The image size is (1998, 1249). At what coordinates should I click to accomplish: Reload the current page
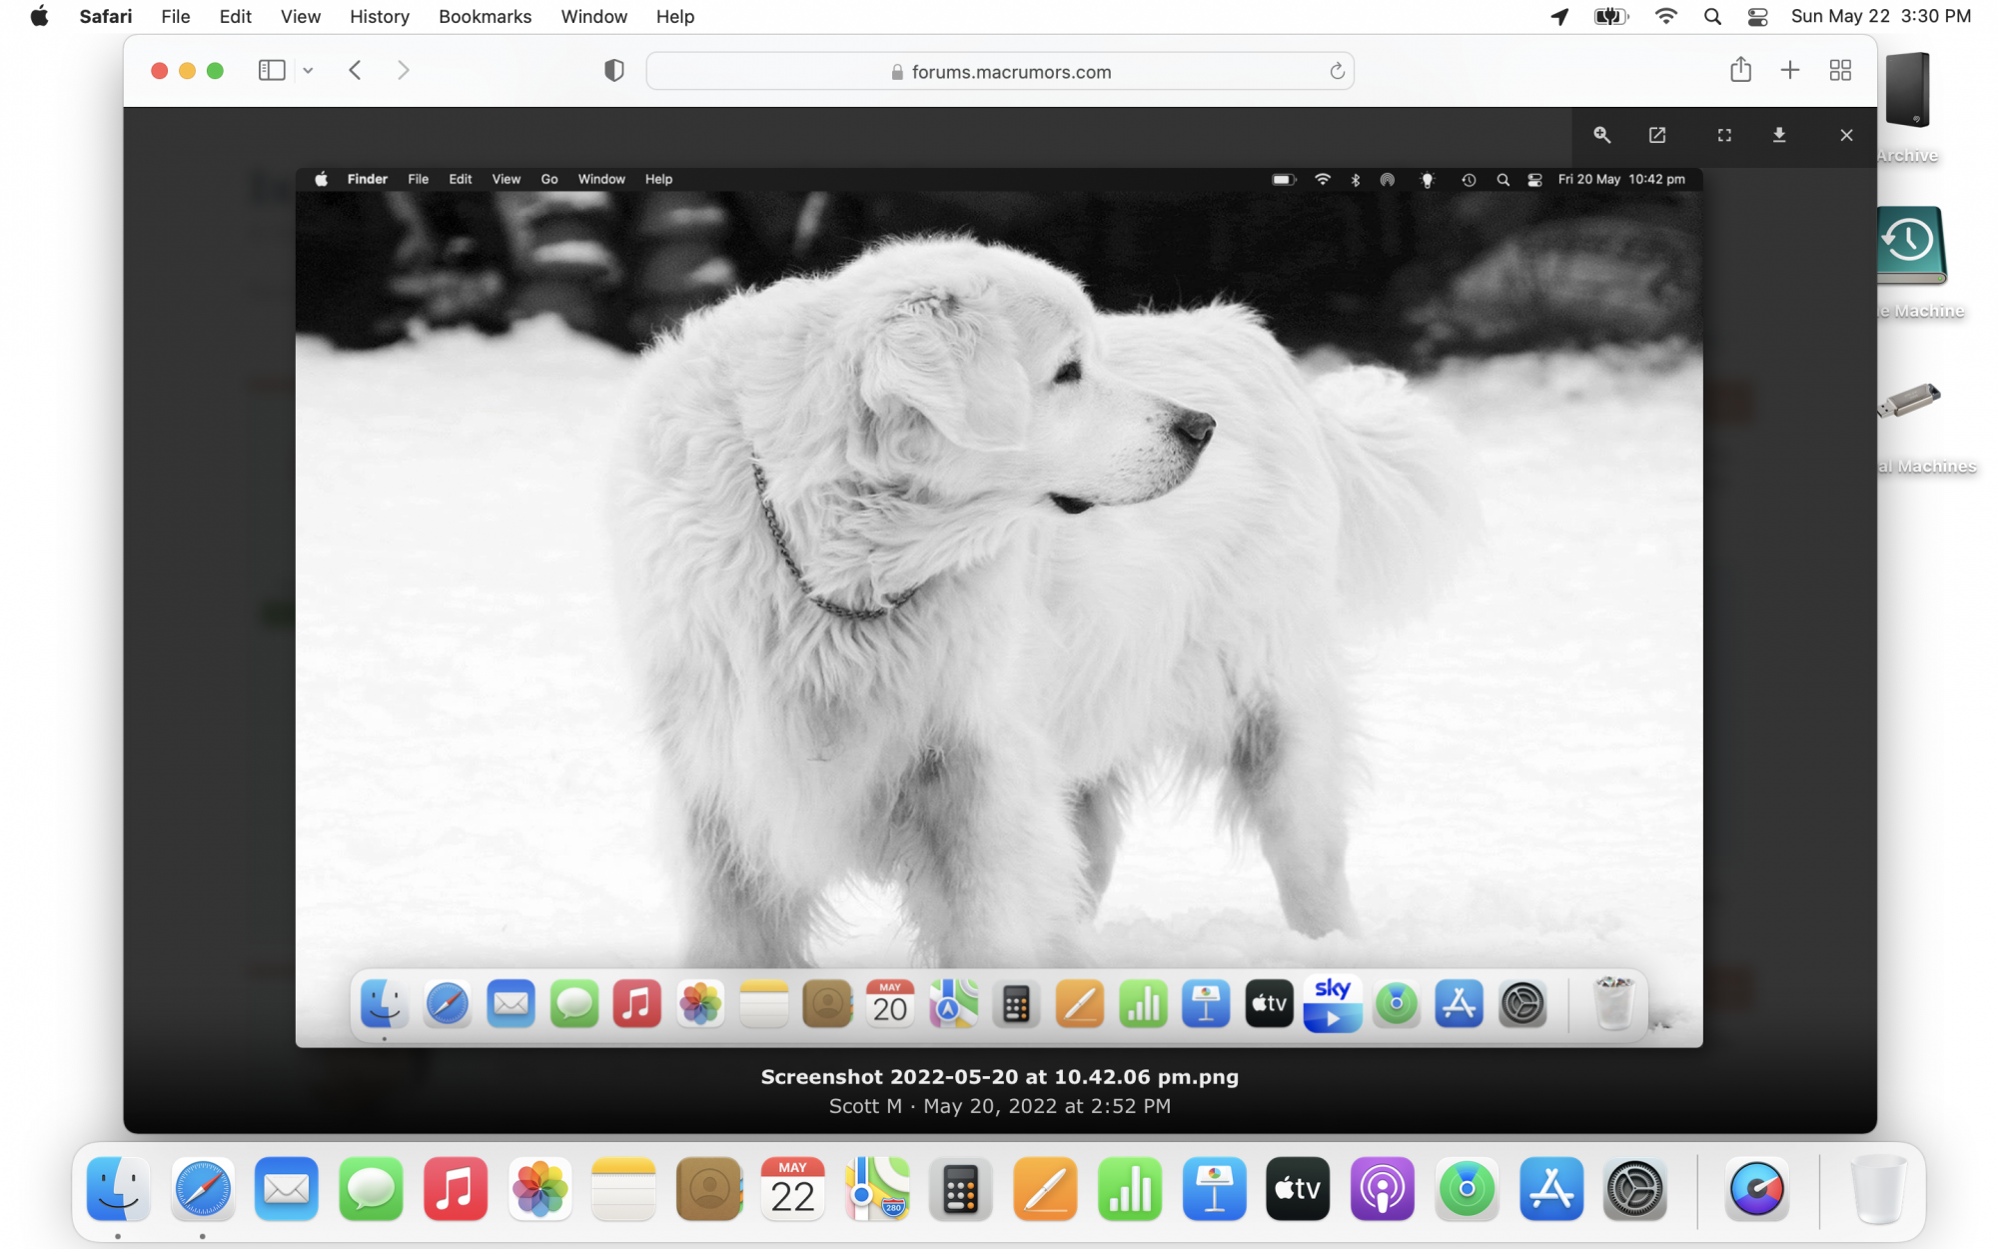1337,71
